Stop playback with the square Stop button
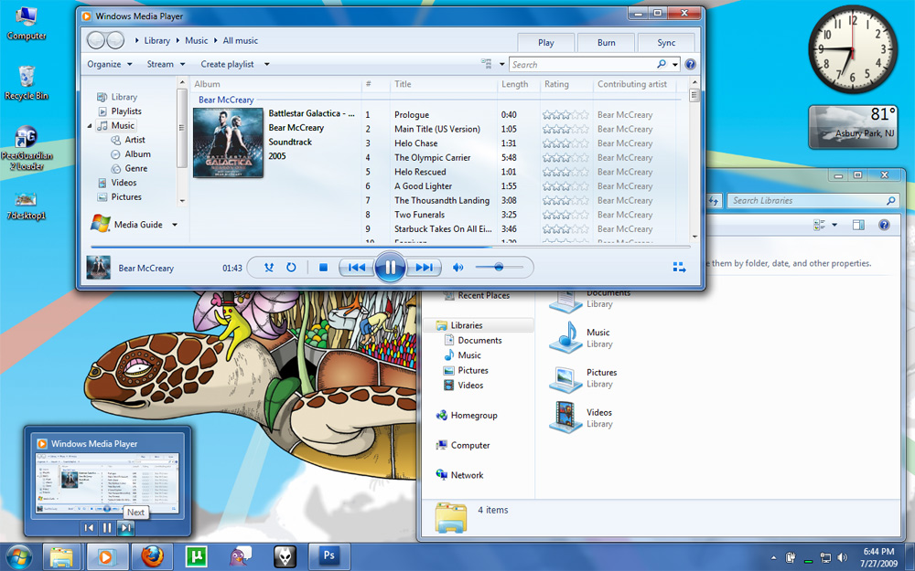 (323, 268)
